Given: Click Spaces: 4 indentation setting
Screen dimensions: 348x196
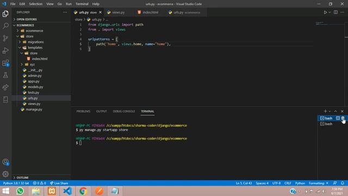Looking at the screenshot, I should click(x=262, y=183).
